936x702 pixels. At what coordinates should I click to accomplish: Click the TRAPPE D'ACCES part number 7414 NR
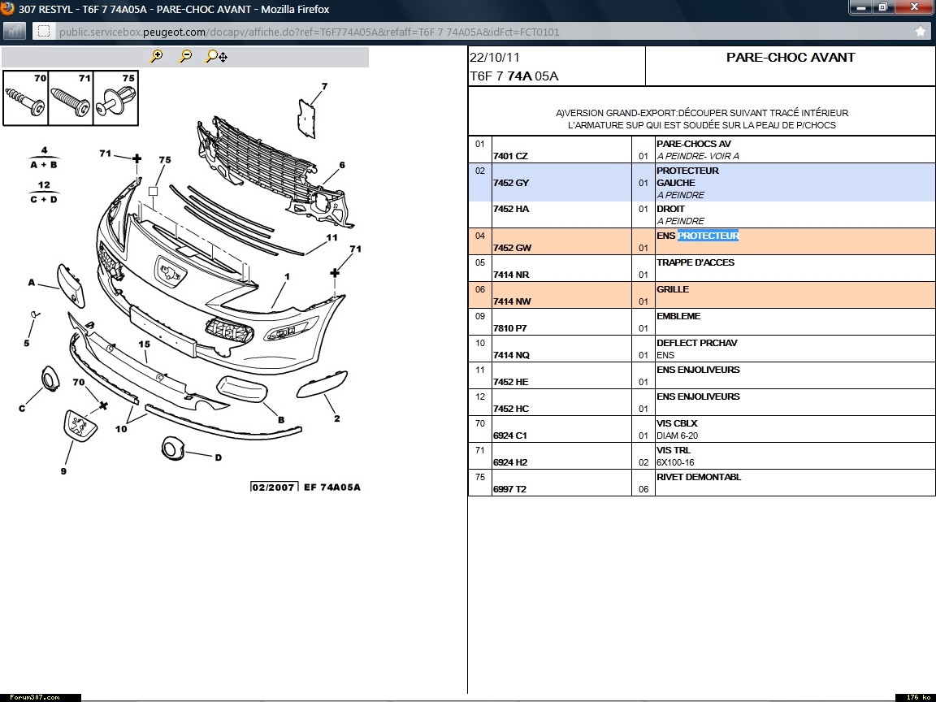(x=511, y=275)
